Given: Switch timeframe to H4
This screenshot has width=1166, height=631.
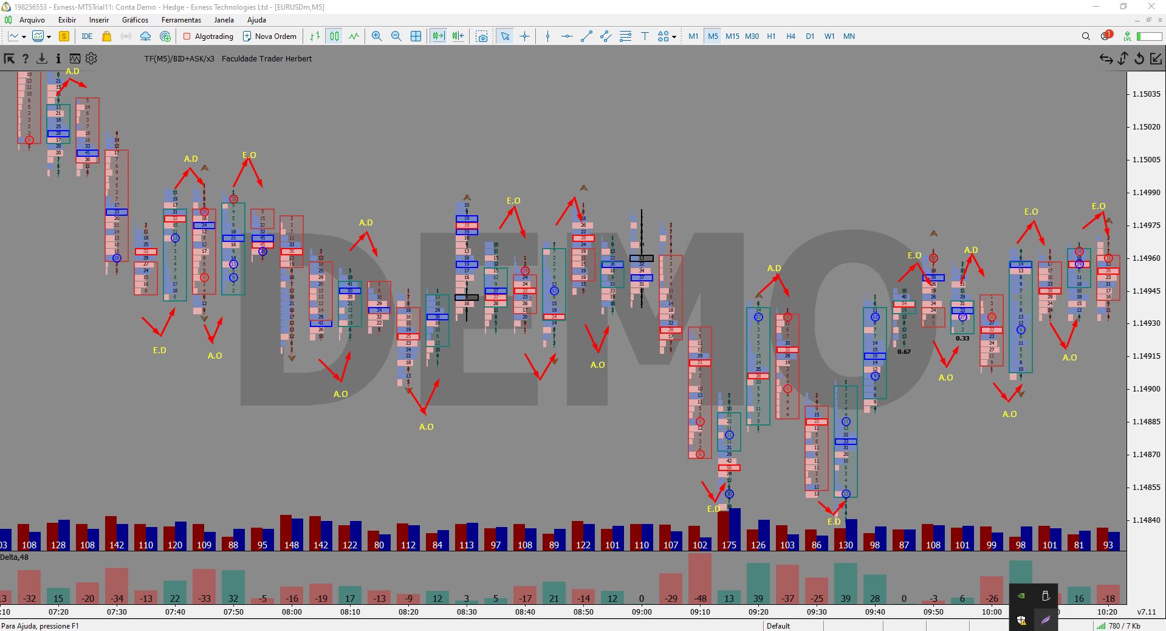Looking at the screenshot, I should (x=790, y=36).
